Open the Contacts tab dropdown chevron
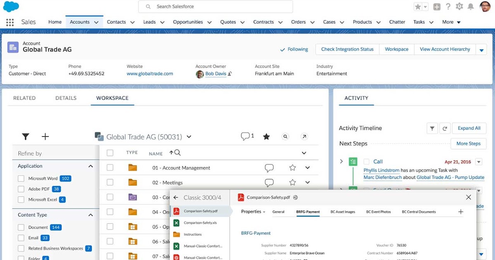 pos(132,22)
